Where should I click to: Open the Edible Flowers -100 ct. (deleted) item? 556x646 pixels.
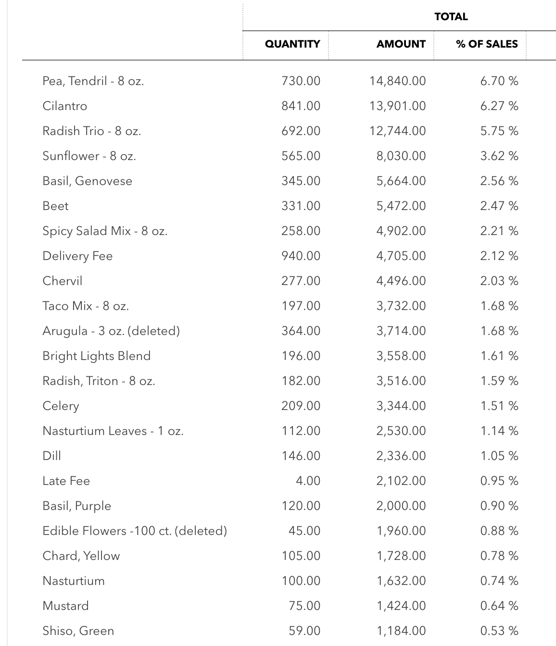pos(135,531)
